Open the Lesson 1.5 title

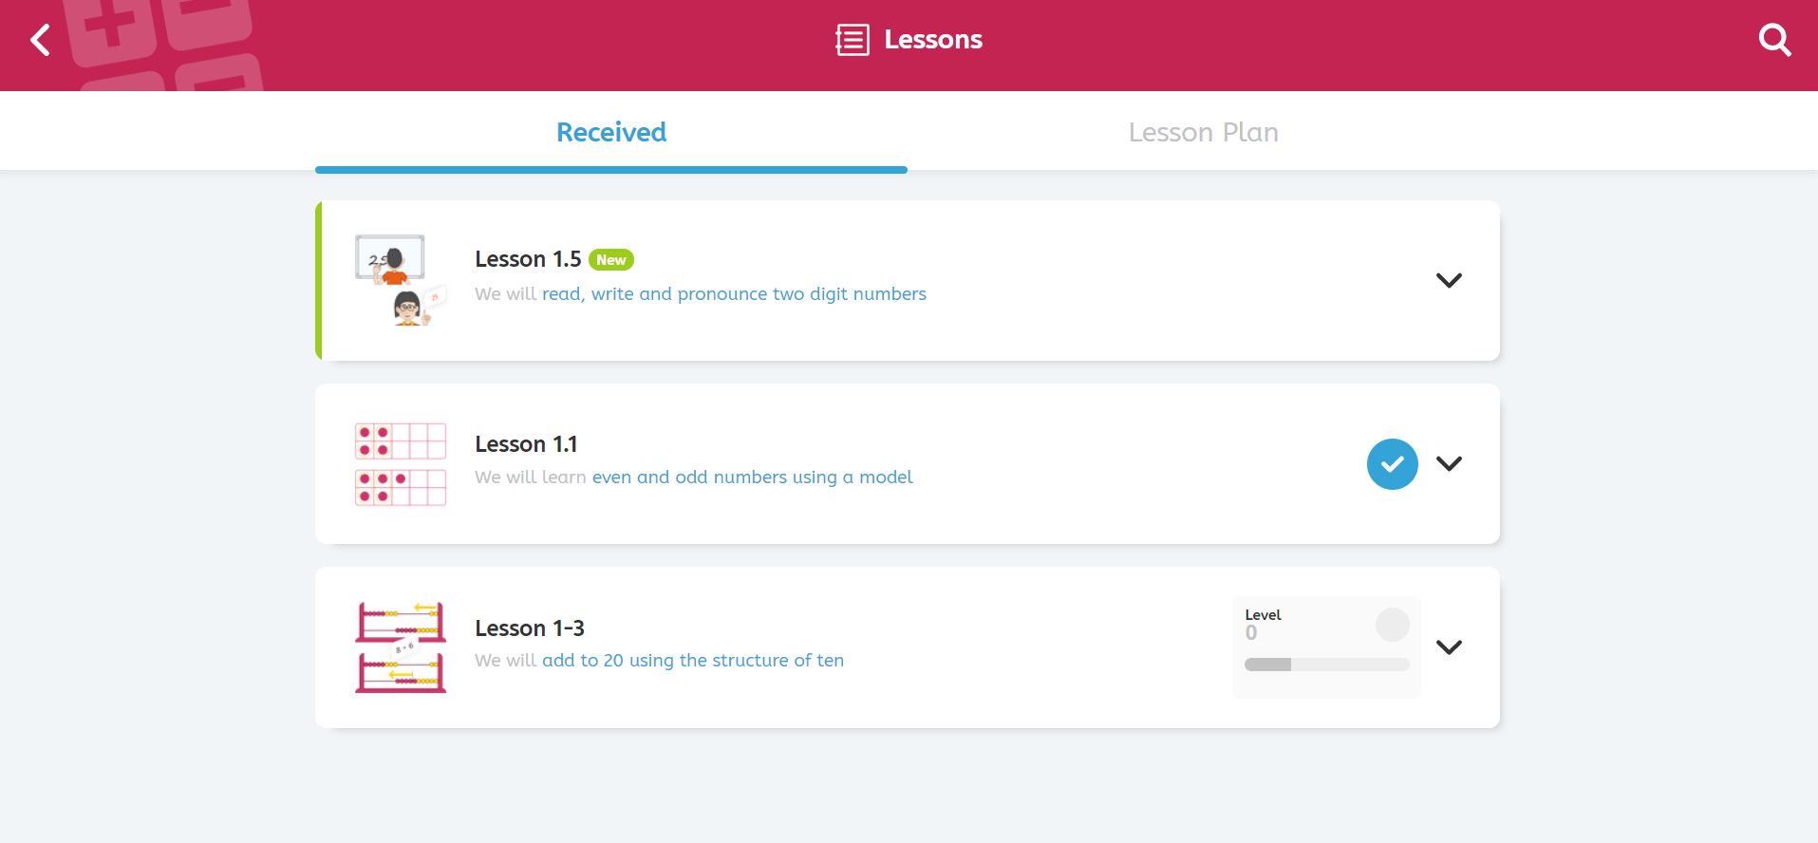pos(528,259)
